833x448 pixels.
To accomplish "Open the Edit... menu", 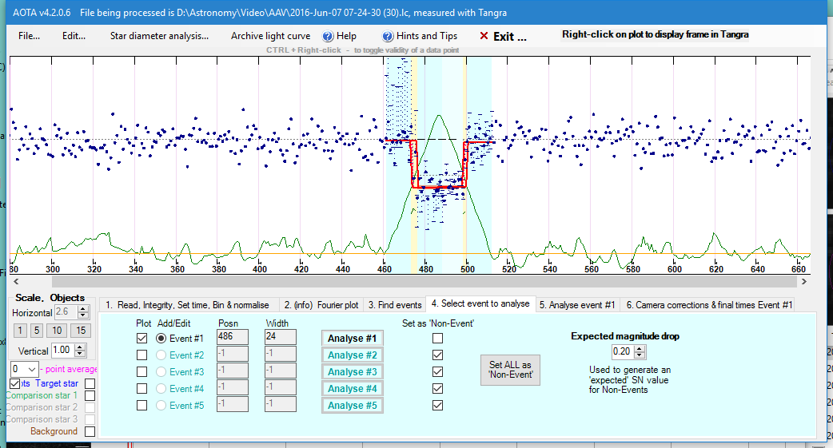I will [74, 36].
